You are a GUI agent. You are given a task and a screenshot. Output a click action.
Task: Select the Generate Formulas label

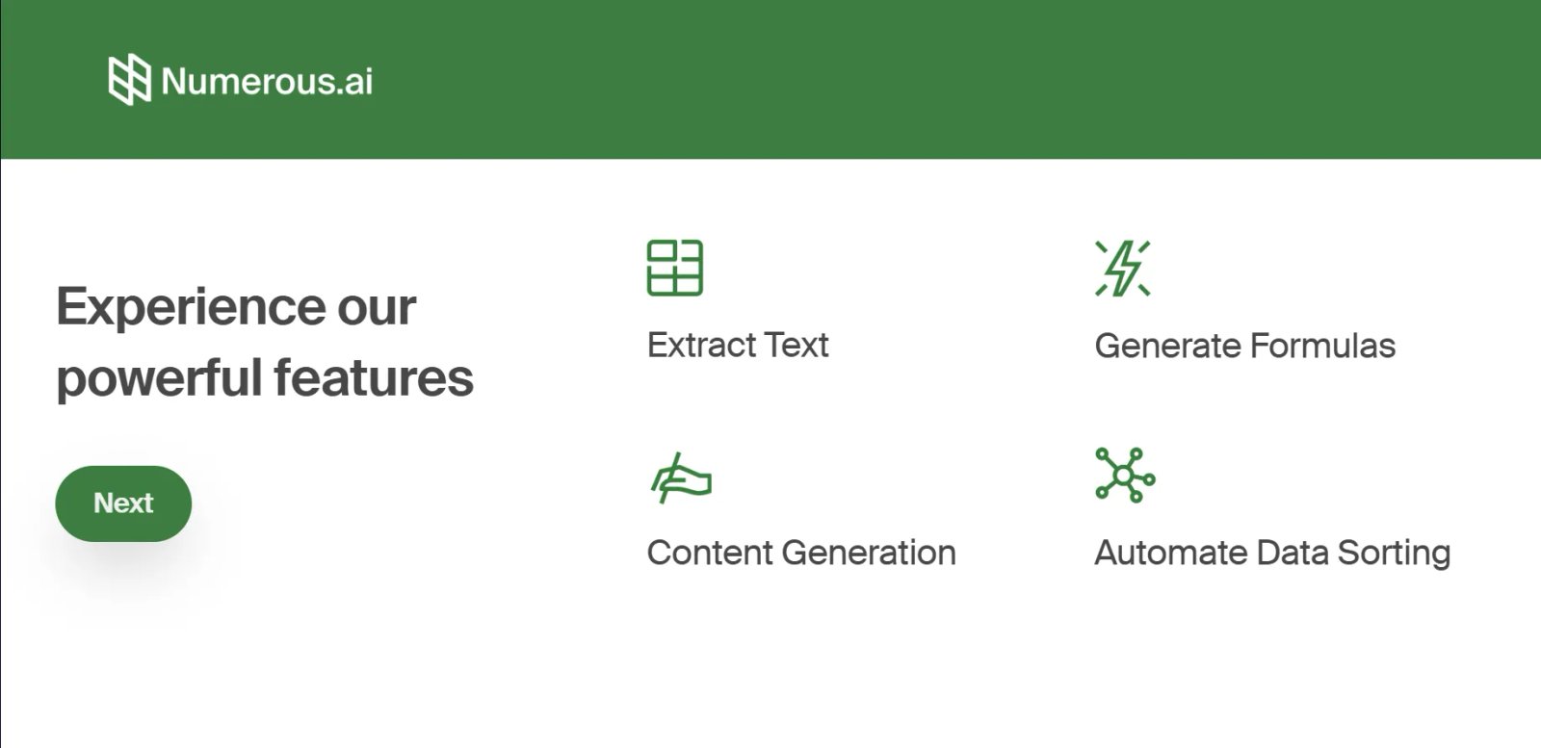click(x=1245, y=346)
